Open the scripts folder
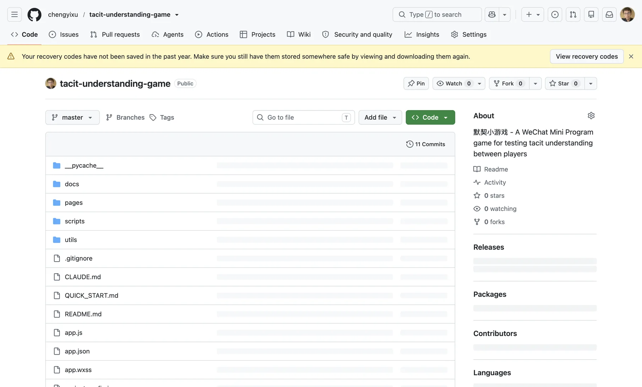 coord(75,221)
